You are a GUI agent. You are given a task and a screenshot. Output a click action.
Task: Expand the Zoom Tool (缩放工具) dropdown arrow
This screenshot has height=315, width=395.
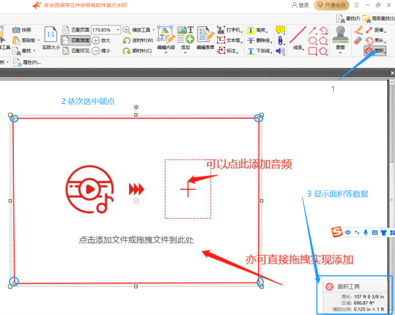(x=153, y=30)
